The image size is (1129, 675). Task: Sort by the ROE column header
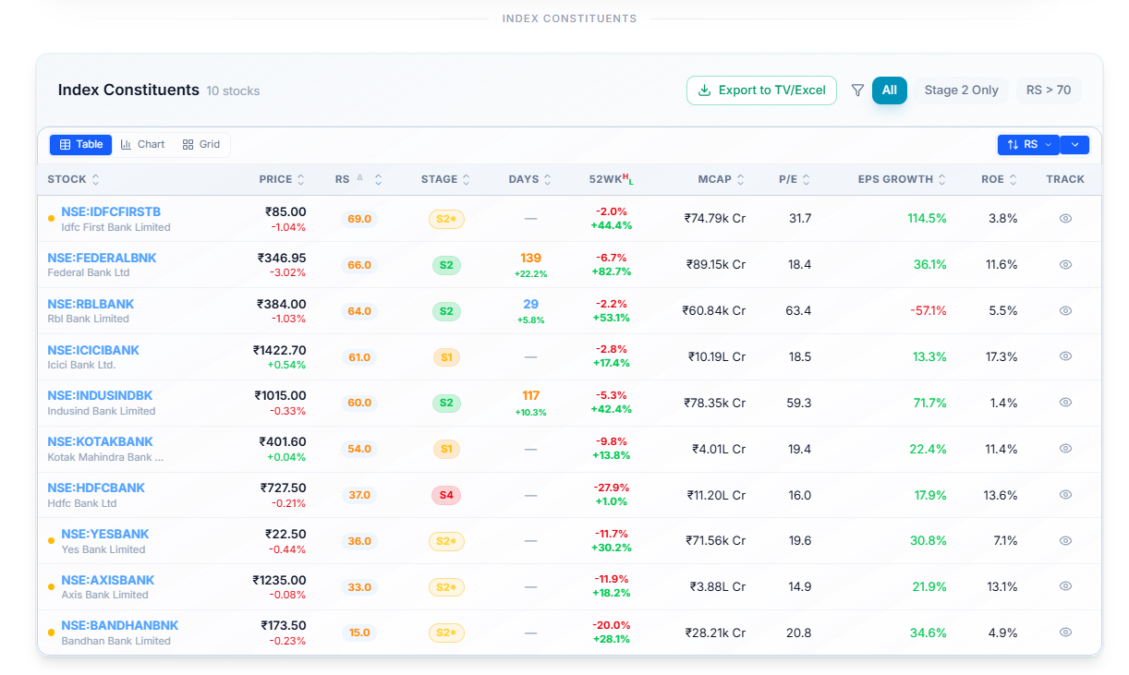(999, 179)
